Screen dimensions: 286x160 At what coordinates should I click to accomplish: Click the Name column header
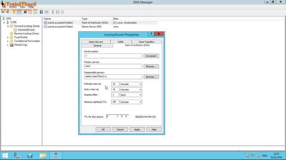62,19
